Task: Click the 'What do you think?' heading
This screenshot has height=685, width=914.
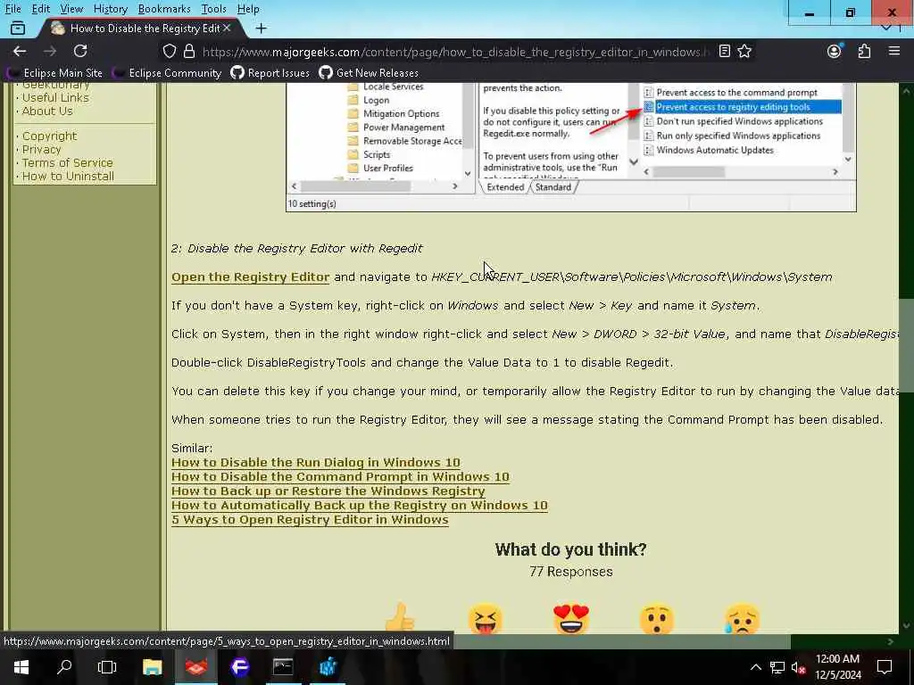Action: pos(571,549)
